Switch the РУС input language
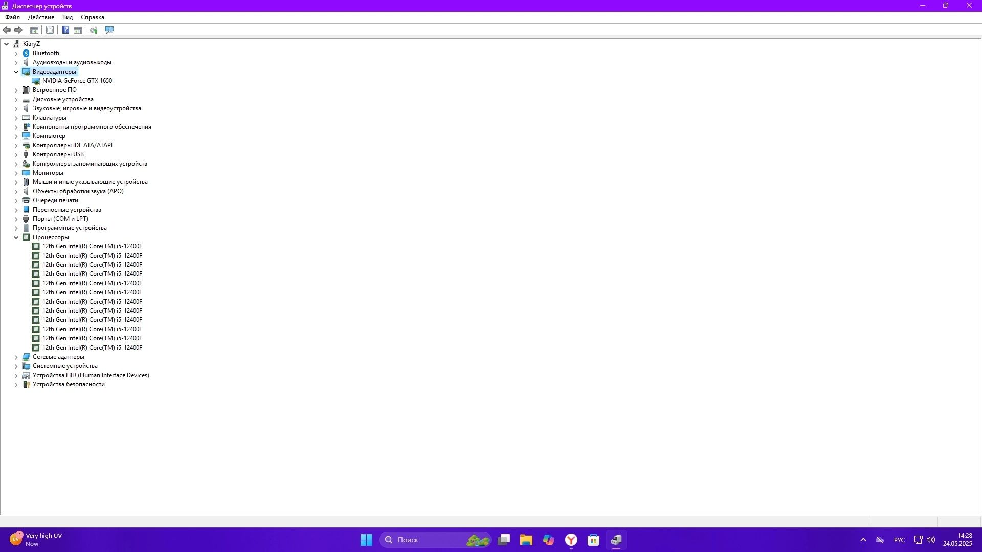This screenshot has width=982, height=552. pyautogui.click(x=899, y=540)
